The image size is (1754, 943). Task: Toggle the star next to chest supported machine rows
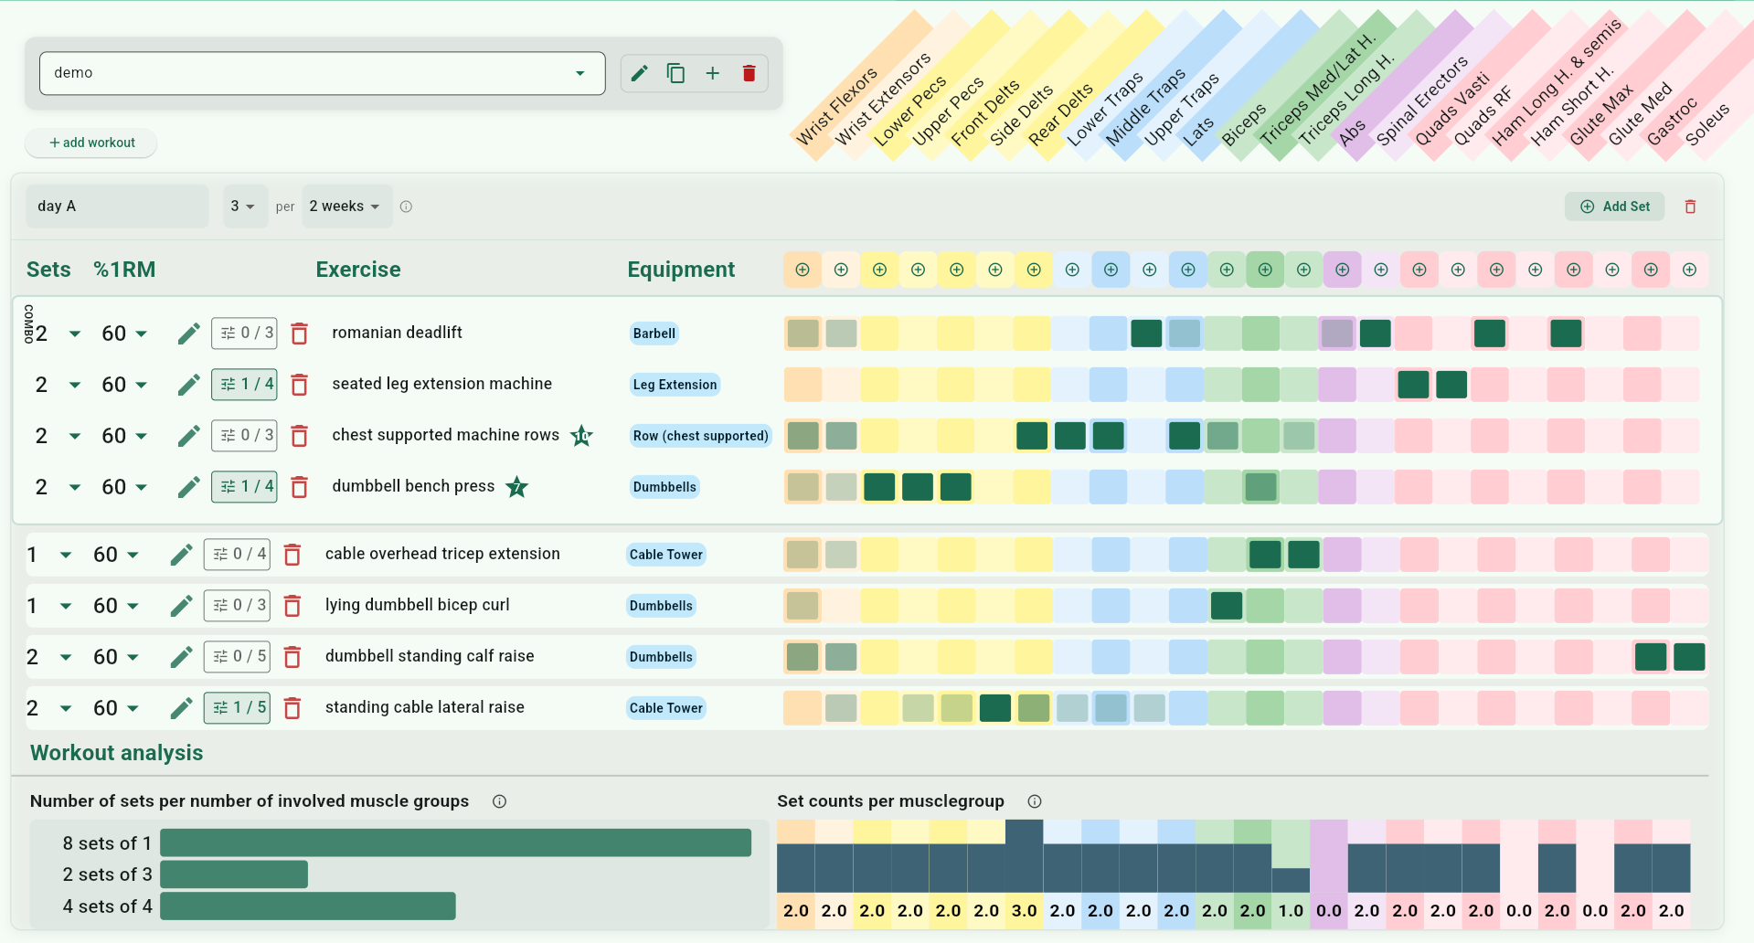click(581, 436)
